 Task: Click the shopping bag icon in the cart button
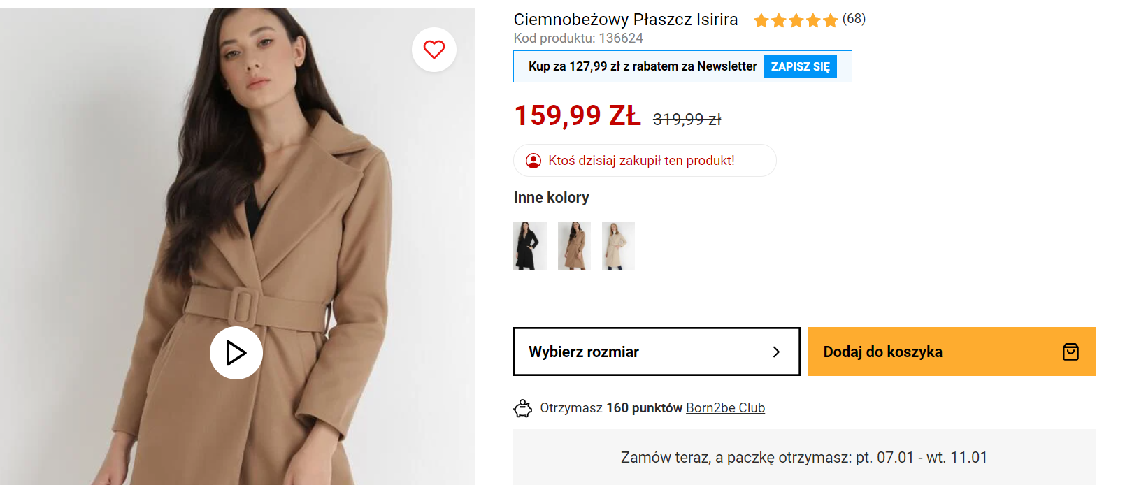[1070, 352]
